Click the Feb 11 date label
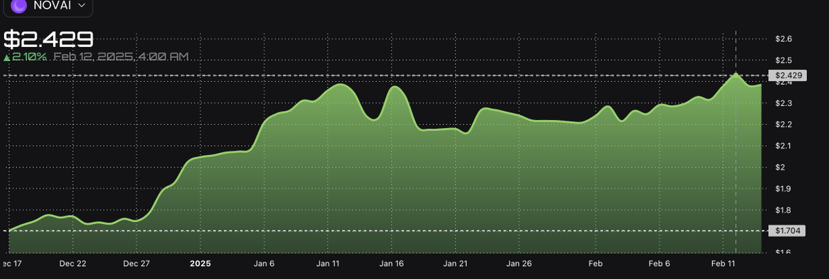Viewport: 829px width, 279px height. 723,263
